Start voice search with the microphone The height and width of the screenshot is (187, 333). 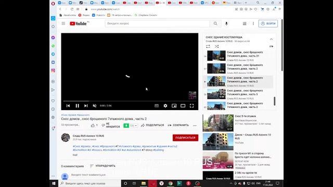[x=226, y=23]
